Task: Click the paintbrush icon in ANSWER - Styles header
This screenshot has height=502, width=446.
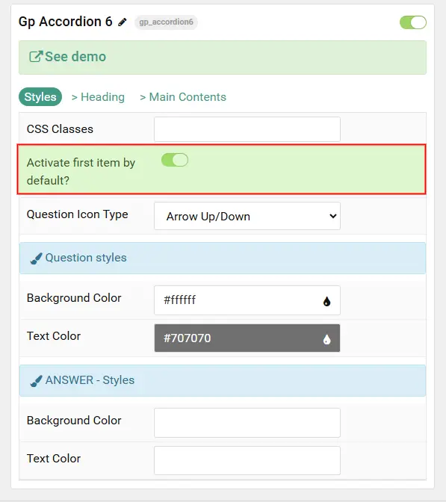Action: [x=36, y=381]
